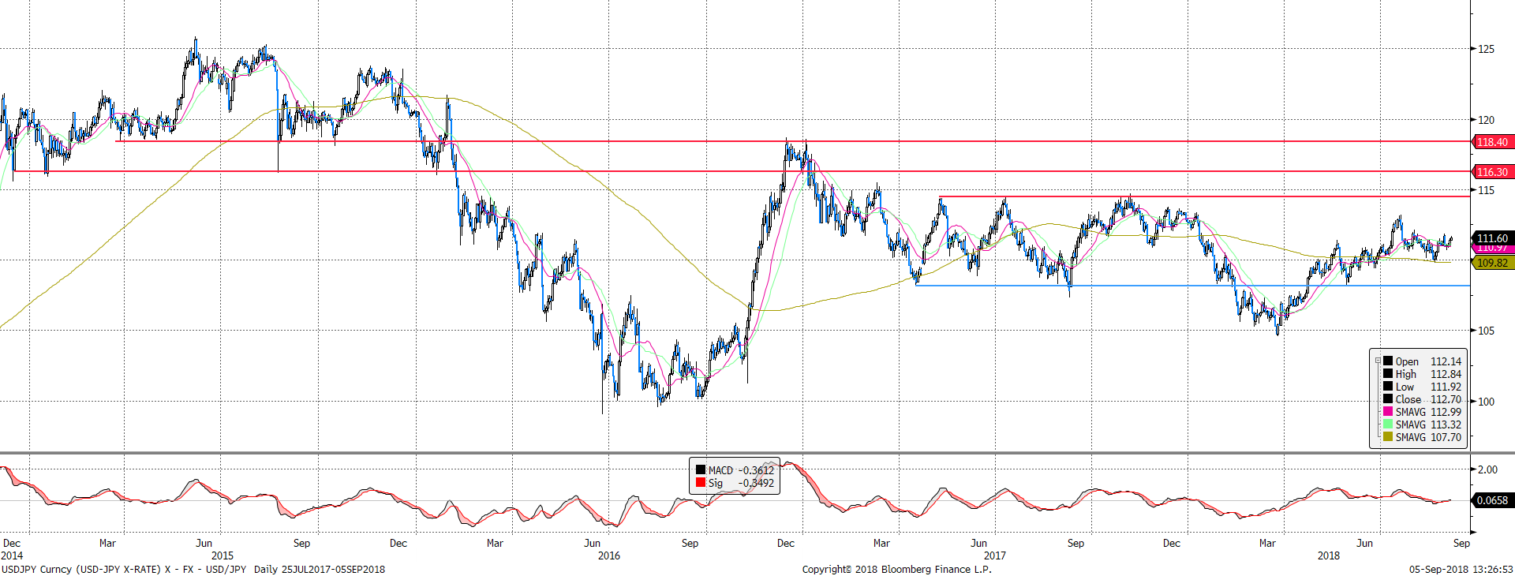Click the 2017 year label on time axis
Image resolution: width=1515 pixels, height=576 pixels.
[x=995, y=555]
